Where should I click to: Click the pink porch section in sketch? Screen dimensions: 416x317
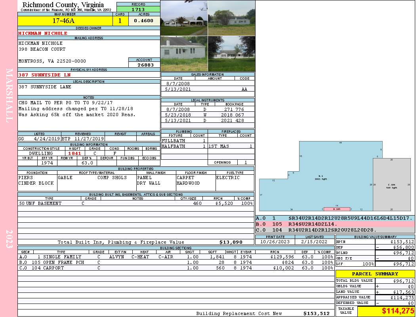(337, 209)
